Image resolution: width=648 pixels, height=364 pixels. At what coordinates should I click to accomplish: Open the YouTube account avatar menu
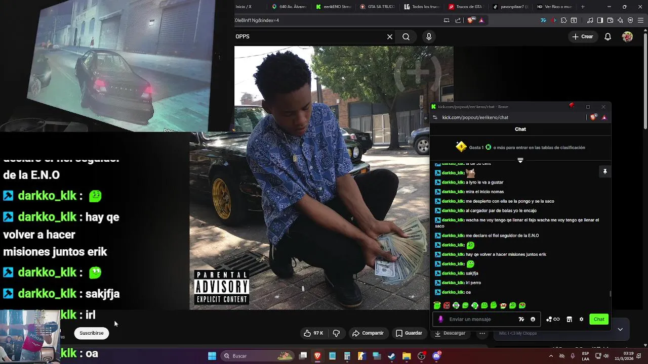[x=627, y=36]
